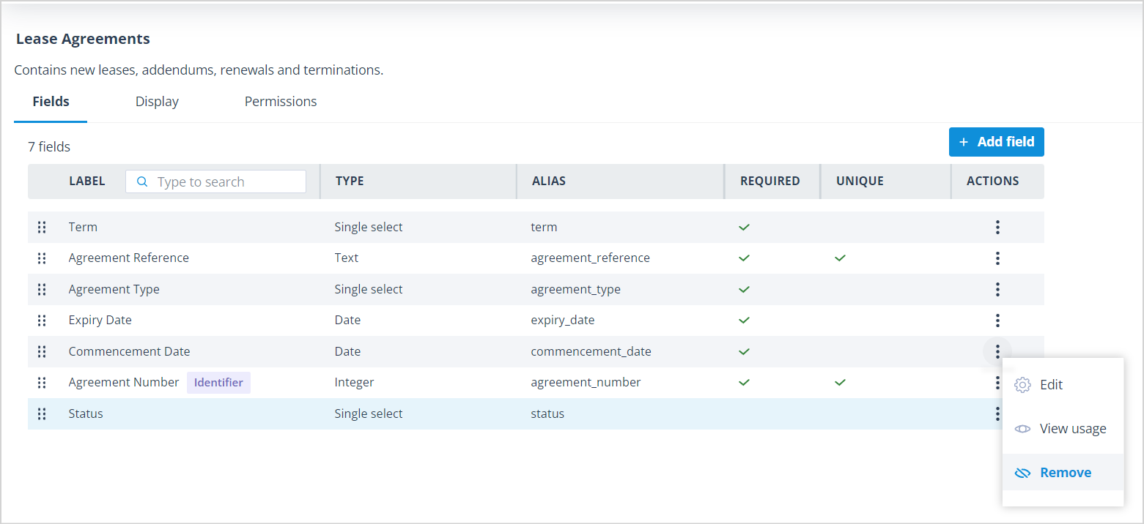
Task: Click the required checkmark for Expiry Date
Action: pos(744,320)
